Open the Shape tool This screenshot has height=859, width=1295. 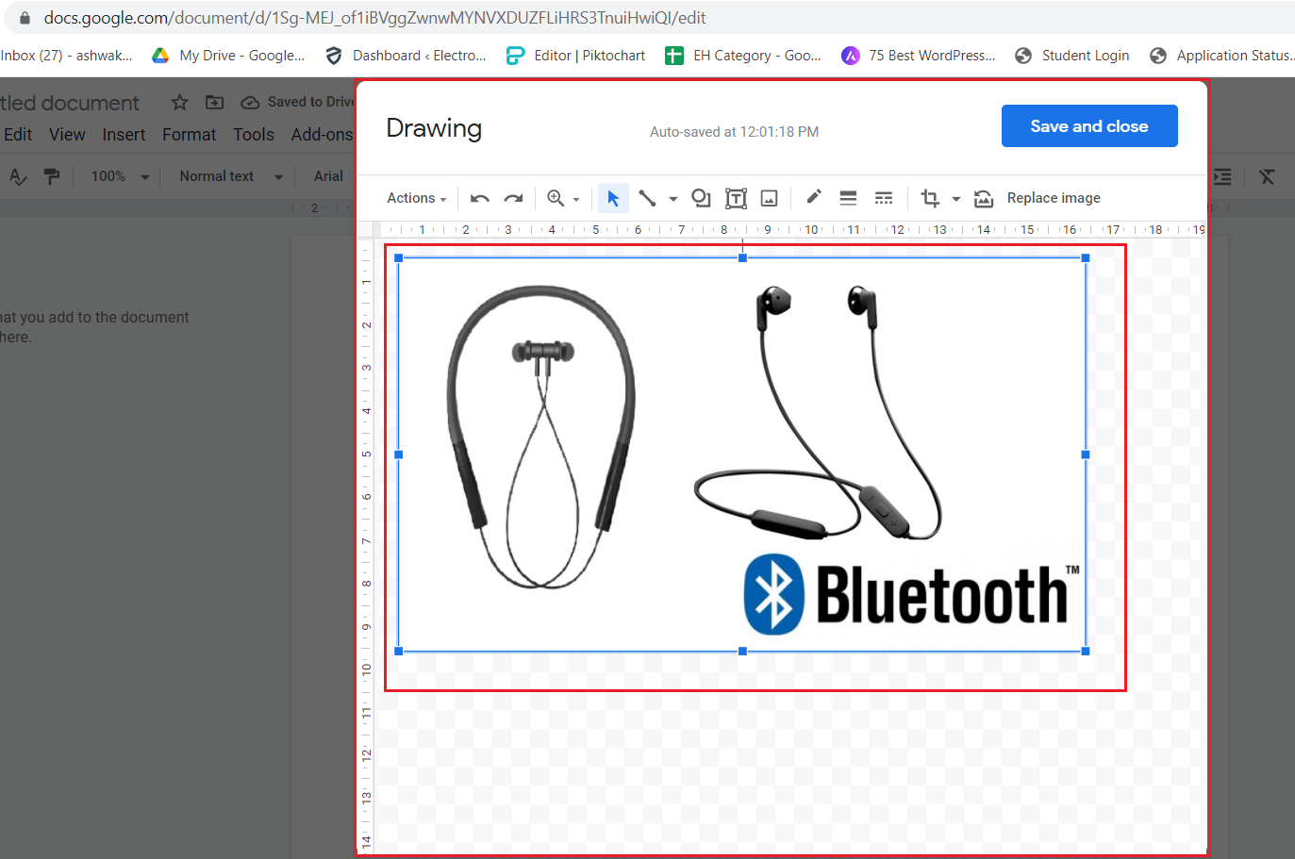pyautogui.click(x=701, y=198)
